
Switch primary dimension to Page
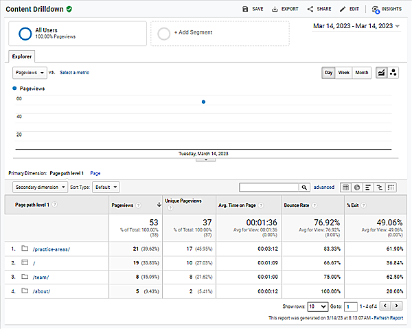95,174
